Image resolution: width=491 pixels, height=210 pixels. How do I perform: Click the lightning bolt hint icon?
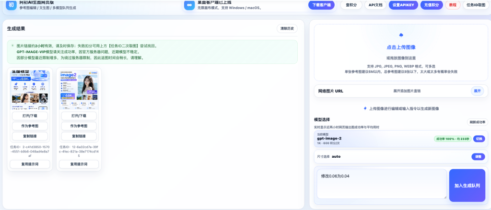[x=365, y=109]
